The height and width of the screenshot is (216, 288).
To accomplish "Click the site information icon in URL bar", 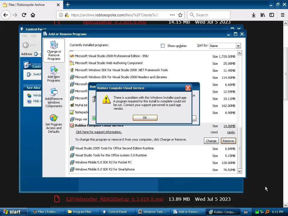I will pos(61,15).
